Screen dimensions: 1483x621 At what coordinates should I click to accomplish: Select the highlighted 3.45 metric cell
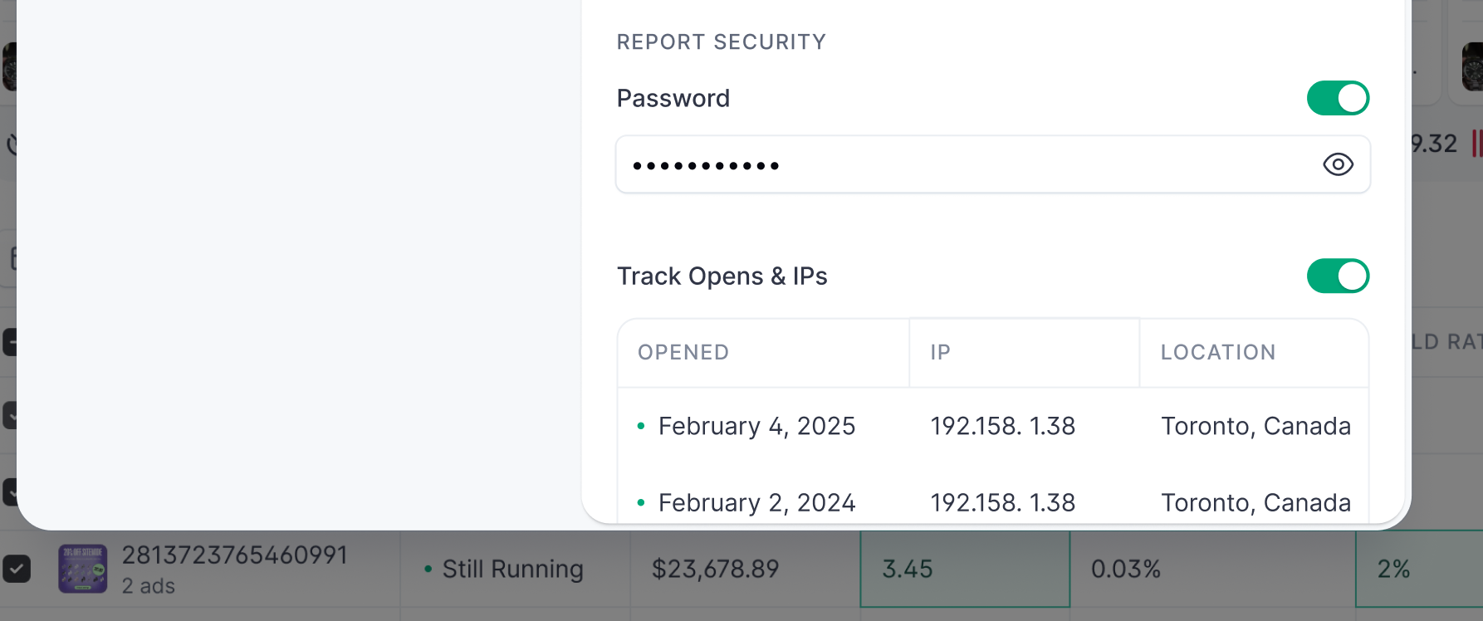[x=964, y=569]
